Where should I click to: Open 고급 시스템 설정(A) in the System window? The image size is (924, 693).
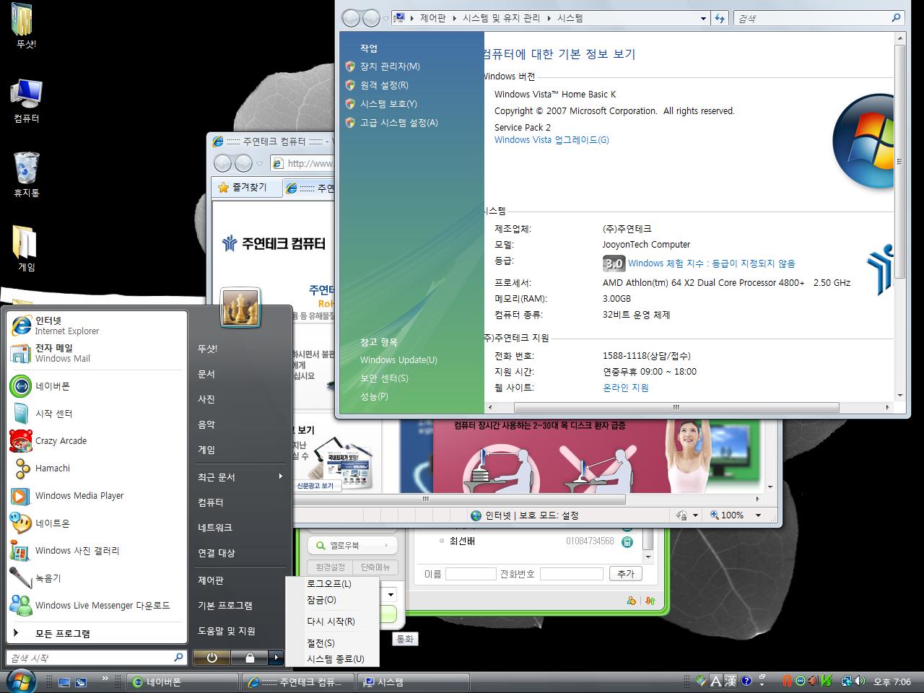pos(398,123)
